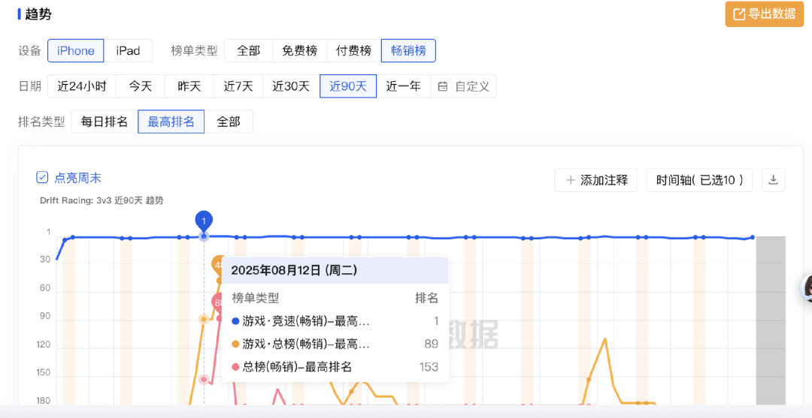
Task: Set date range to 昨天
Action: (189, 86)
